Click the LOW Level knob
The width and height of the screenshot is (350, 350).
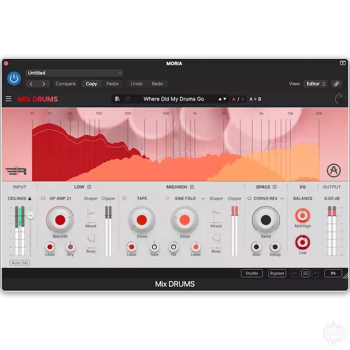pyautogui.click(x=50, y=247)
